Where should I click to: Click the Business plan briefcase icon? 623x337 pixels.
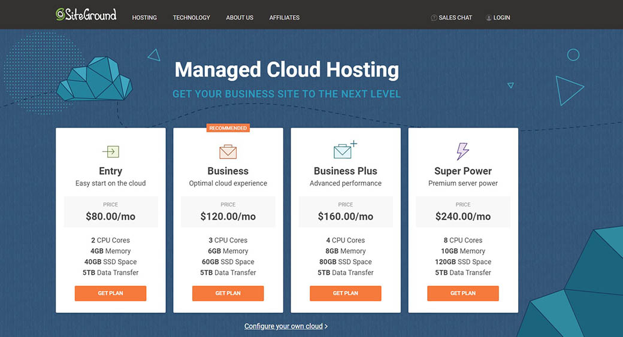tap(228, 151)
